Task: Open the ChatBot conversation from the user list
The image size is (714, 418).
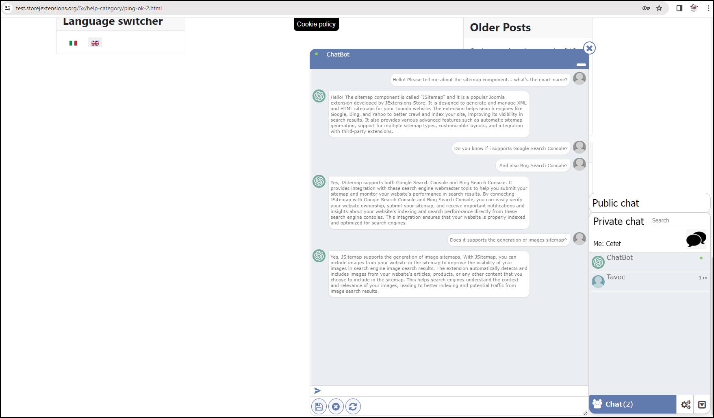Action: tap(649, 262)
